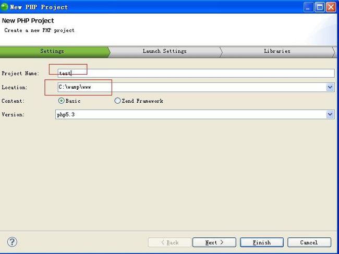Close the New PHP Project window

331,7
